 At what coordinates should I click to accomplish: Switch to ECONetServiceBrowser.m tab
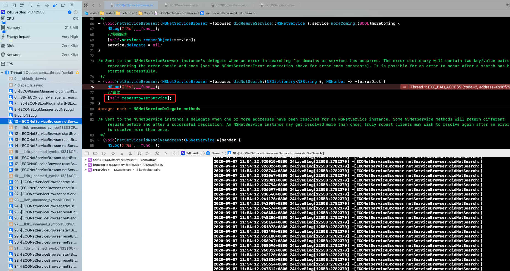(x=131, y=5)
